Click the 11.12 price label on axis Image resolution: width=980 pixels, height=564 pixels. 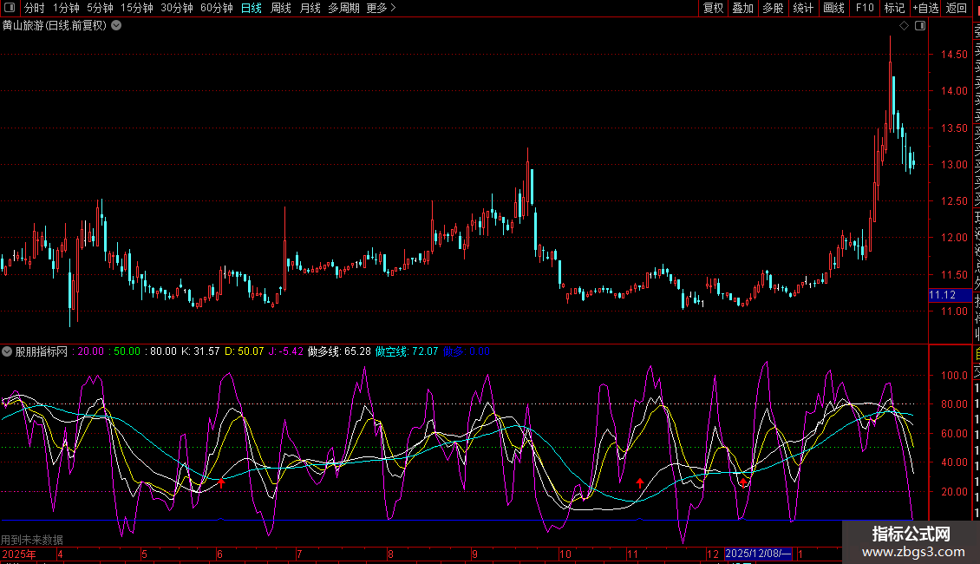pyautogui.click(x=942, y=295)
